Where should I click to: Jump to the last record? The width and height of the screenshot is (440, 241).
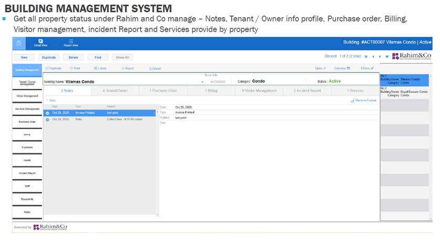pos(386,56)
